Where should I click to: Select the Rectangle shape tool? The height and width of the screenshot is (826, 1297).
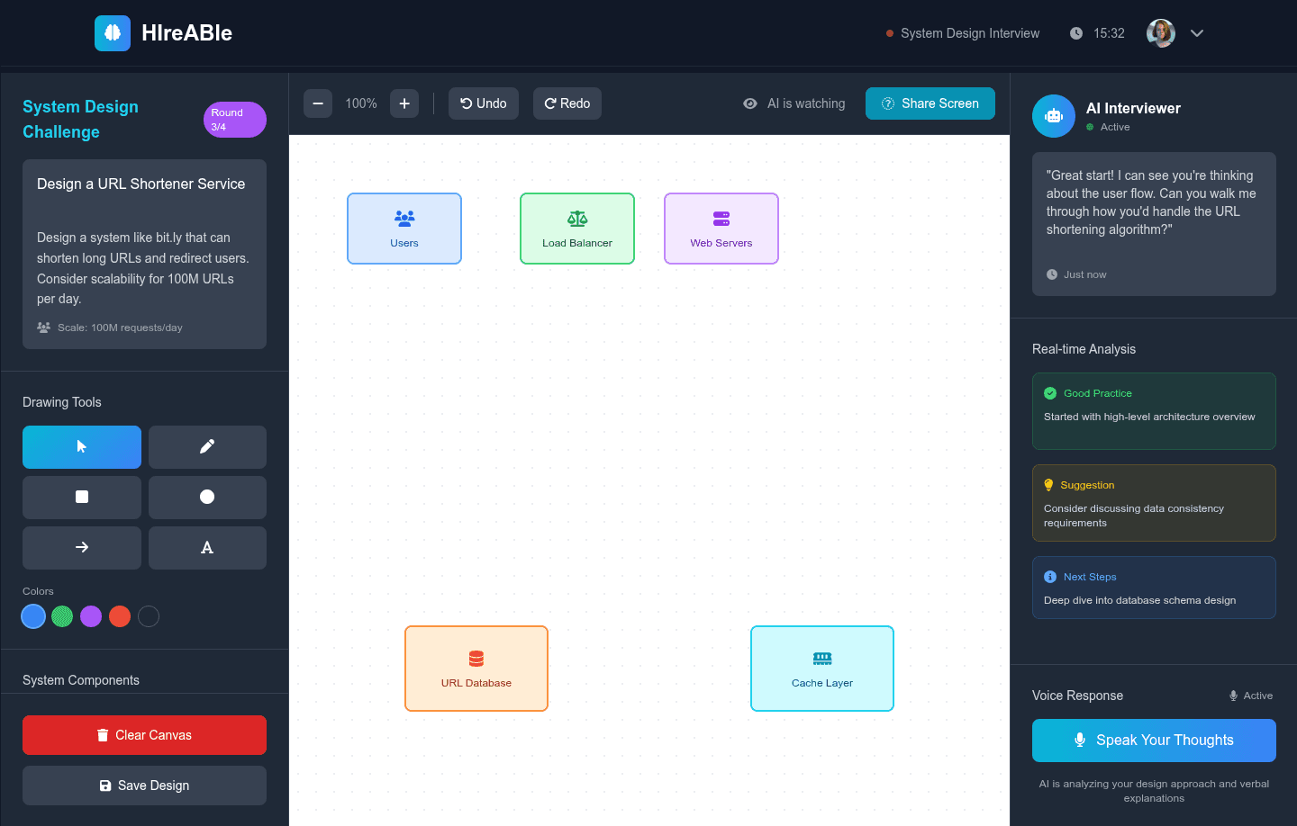tap(81, 498)
